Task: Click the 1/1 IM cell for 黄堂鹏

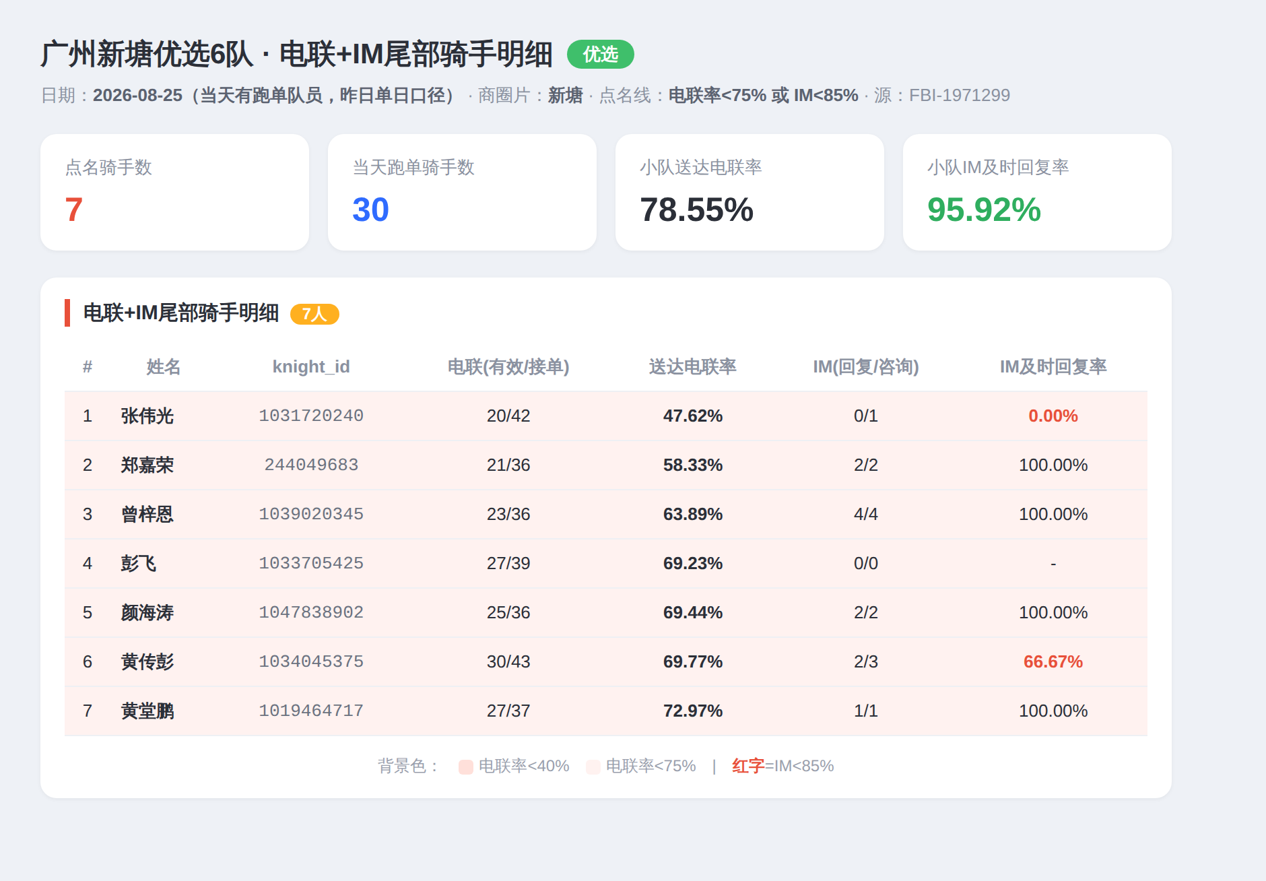Action: (x=865, y=711)
